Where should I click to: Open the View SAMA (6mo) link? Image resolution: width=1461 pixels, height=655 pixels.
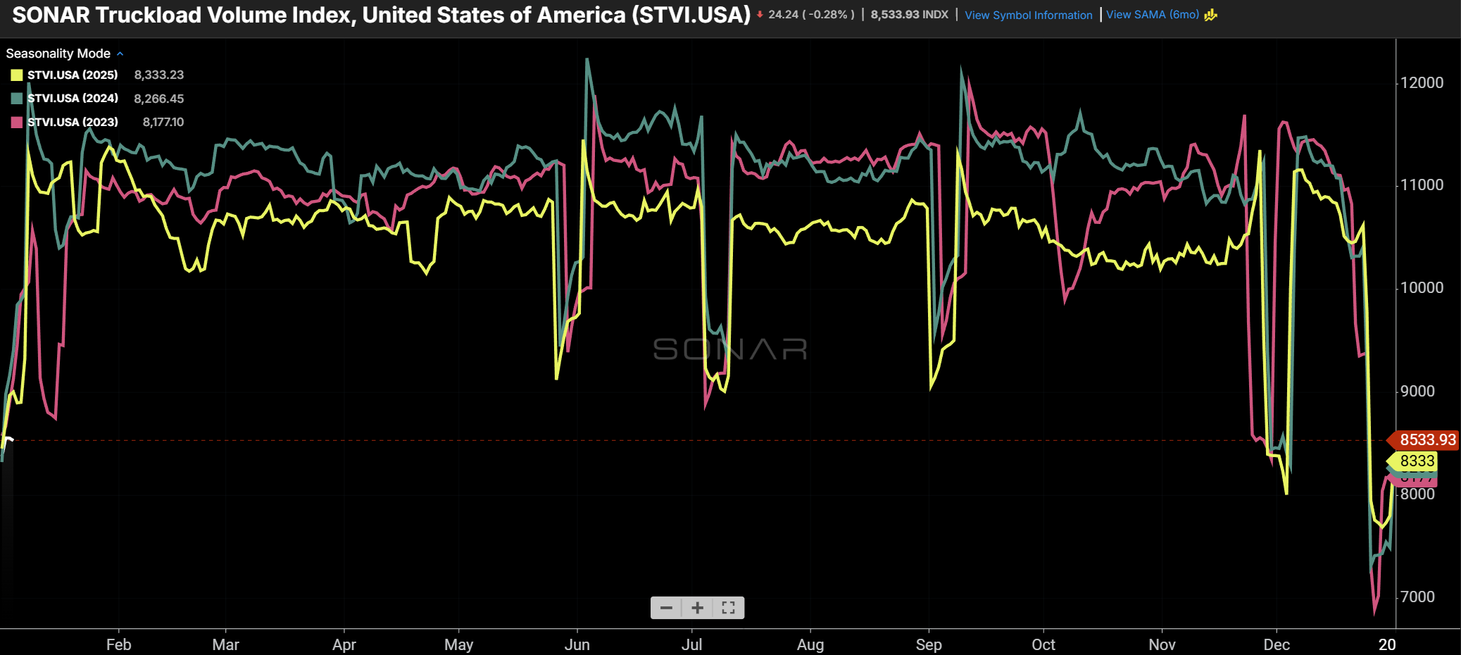click(x=1152, y=15)
